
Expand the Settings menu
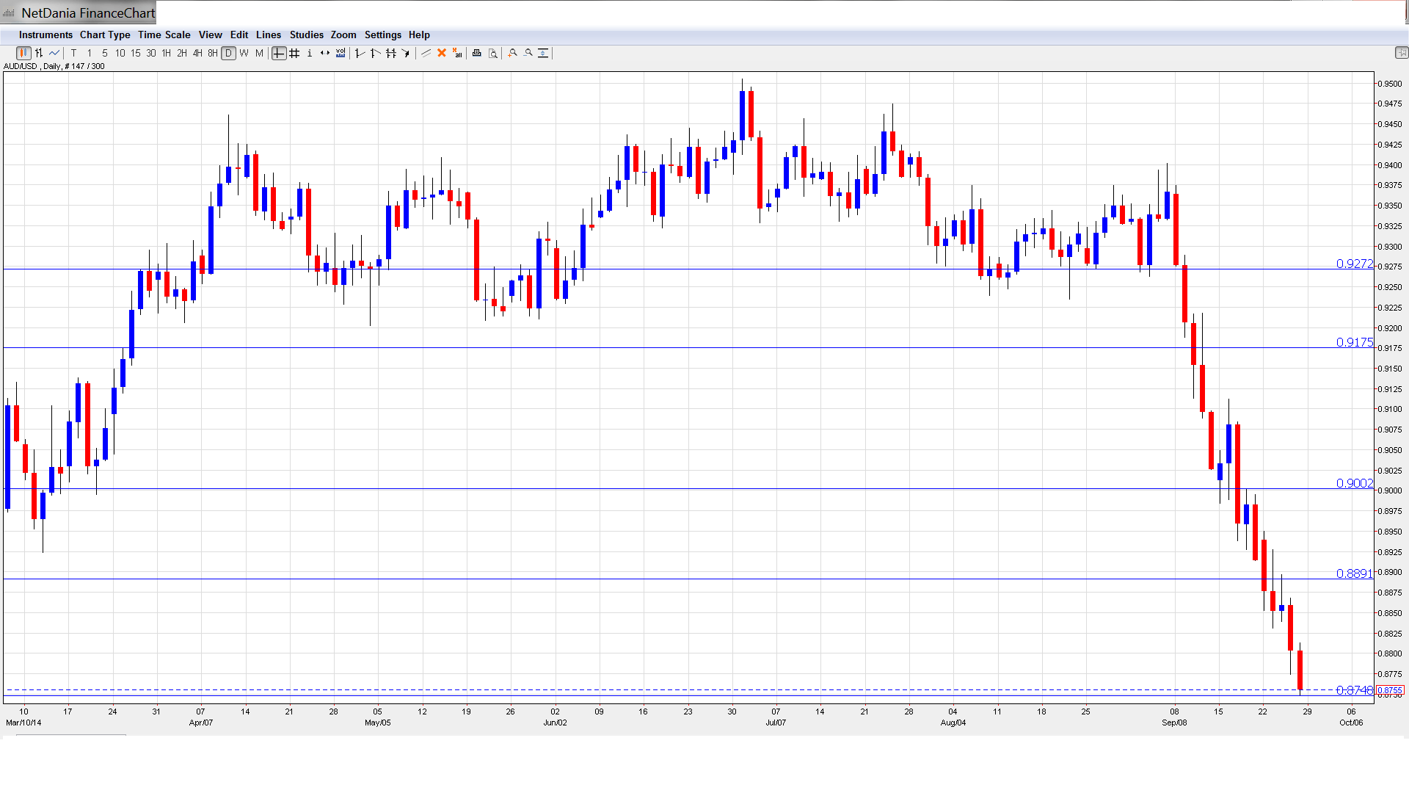pos(382,35)
